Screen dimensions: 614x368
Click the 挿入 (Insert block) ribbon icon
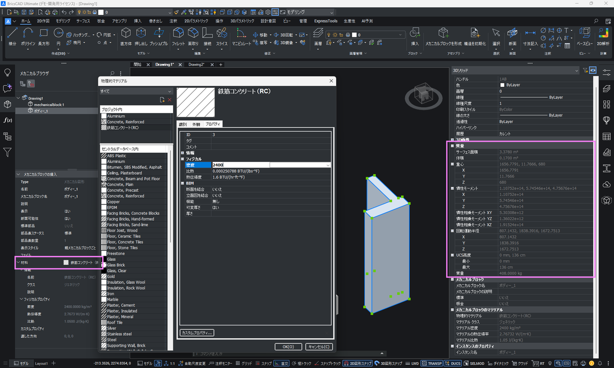tap(415, 37)
